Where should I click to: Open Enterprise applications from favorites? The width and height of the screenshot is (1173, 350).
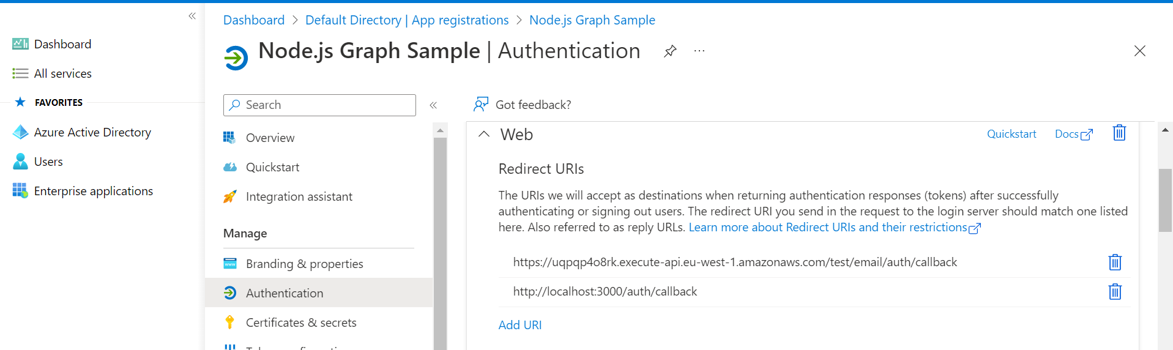click(x=94, y=191)
